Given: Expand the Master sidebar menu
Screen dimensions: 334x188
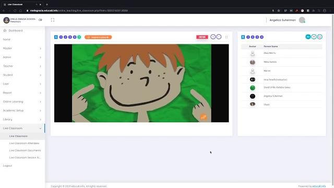Looking at the screenshot, I should (22, 49).
